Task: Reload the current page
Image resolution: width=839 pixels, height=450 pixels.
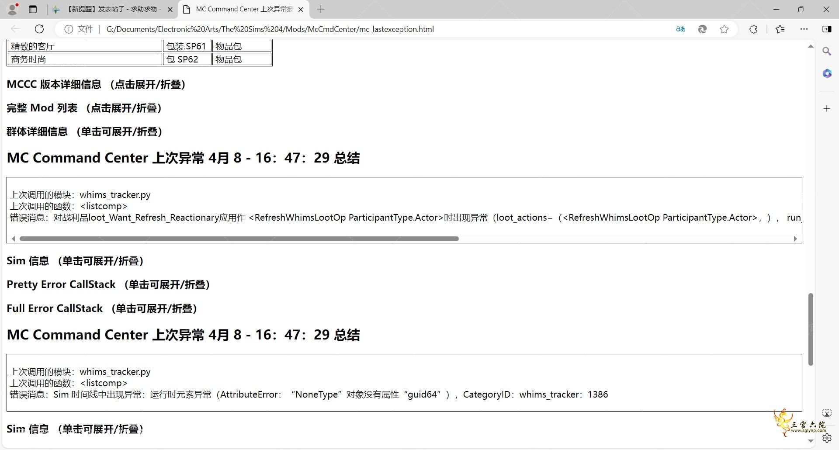Action: 39,29
